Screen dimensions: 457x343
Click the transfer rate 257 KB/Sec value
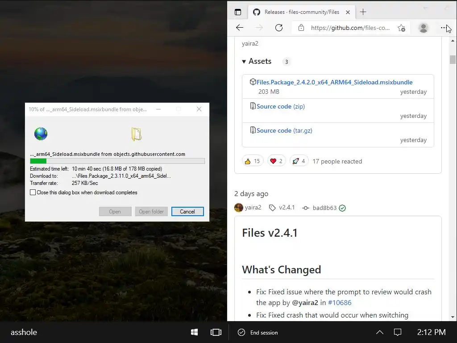(x=85, y=183)
